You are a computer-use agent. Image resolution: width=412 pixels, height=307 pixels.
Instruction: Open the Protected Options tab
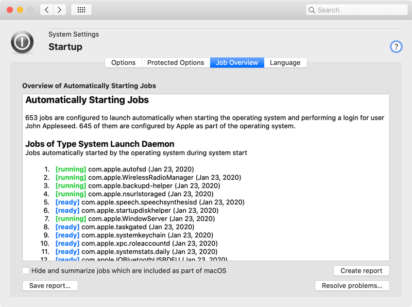click(x=176, y=62)
